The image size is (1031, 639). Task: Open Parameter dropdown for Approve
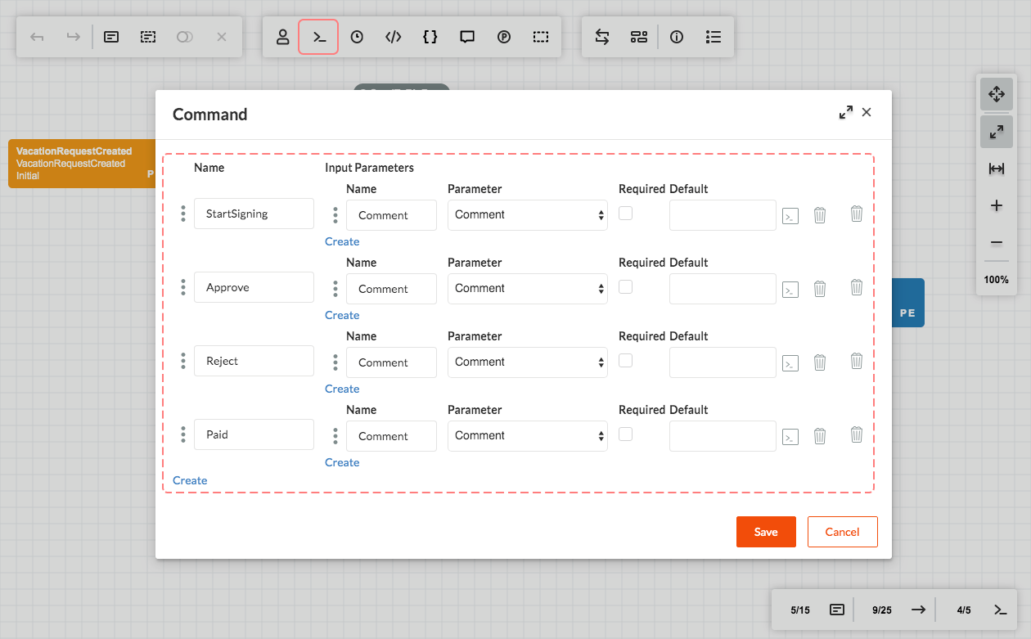pyautogui.click(x=528, y=288)
